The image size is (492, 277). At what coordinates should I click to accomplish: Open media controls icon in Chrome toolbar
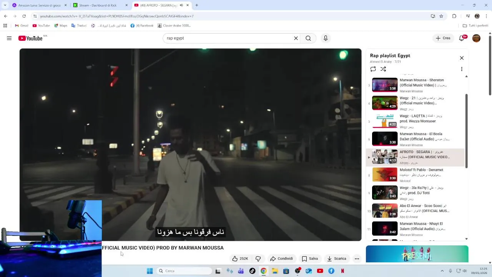468,16
